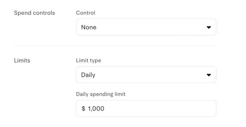Click the arrow icon in the Control dropdown
Screen dimensions: 246x127
(209, 27)
